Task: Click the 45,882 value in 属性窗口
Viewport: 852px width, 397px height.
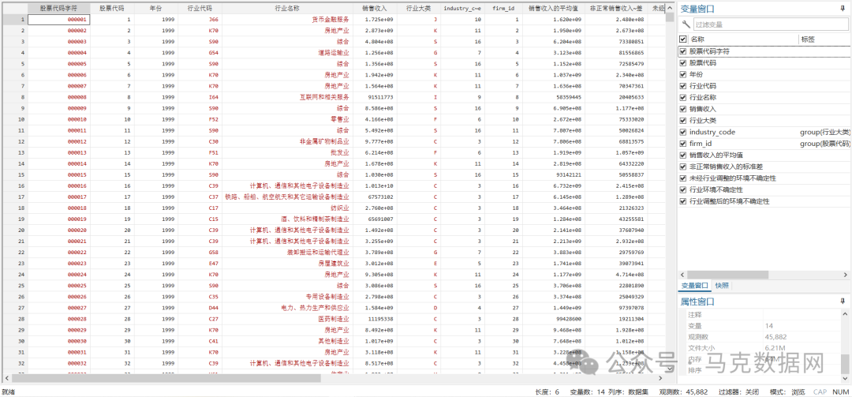Action: pos(775,337)
